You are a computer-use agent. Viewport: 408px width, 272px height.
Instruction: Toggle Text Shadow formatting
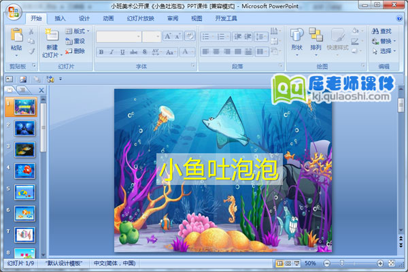[145, 52]
